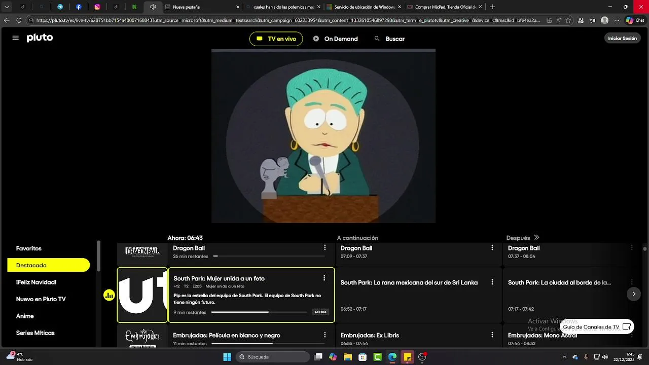Reload the page
Screen dimensions: 649x365
(x=19, y=20)
